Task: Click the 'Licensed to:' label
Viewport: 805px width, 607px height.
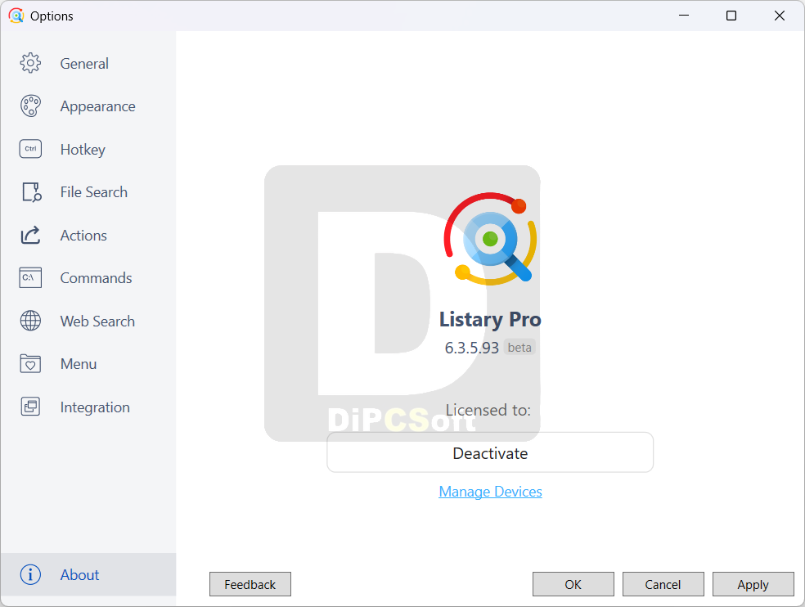Action: [488, 410]
